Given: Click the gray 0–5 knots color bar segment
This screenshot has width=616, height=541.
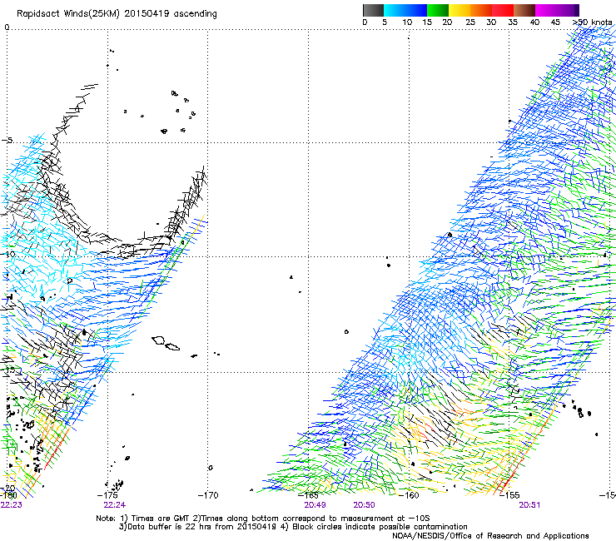Looking at the screenshot, I should tap(373, 10).
